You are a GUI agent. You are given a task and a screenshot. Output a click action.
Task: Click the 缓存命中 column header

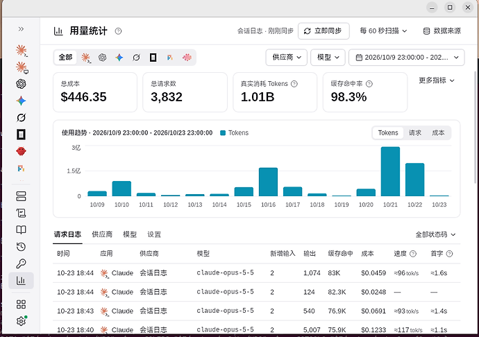tap(340, 254)
